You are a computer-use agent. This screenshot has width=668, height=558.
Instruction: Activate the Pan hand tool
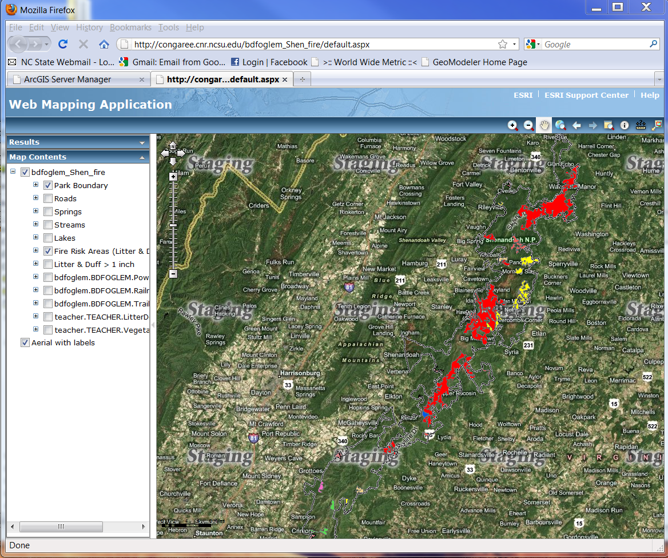[x=544, y=125]
